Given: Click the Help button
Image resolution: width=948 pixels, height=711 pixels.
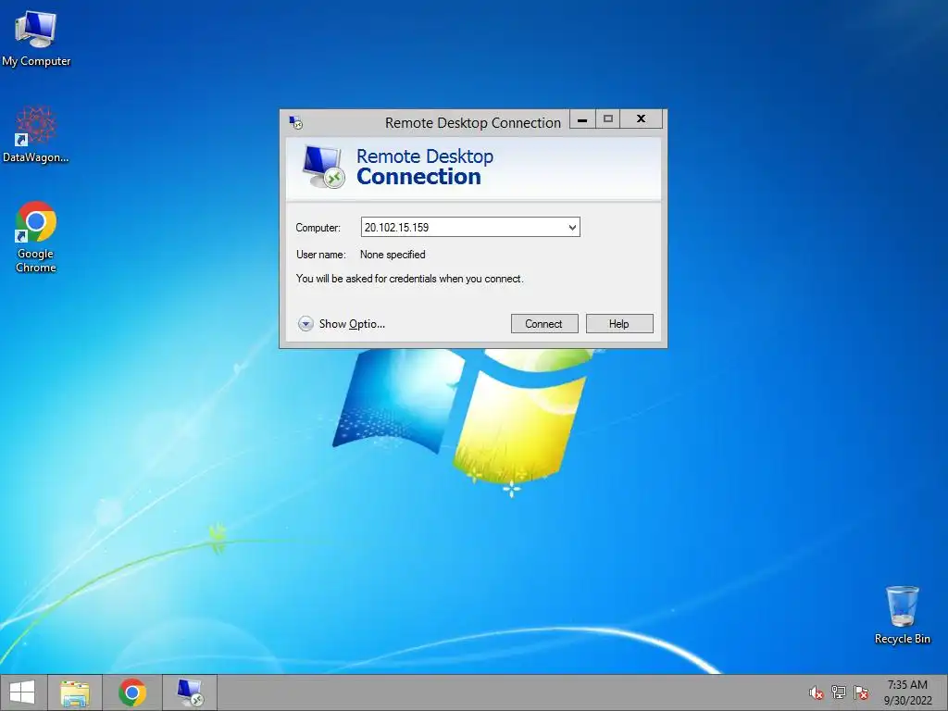Looking at the screenshot, I should coord(619,323).
